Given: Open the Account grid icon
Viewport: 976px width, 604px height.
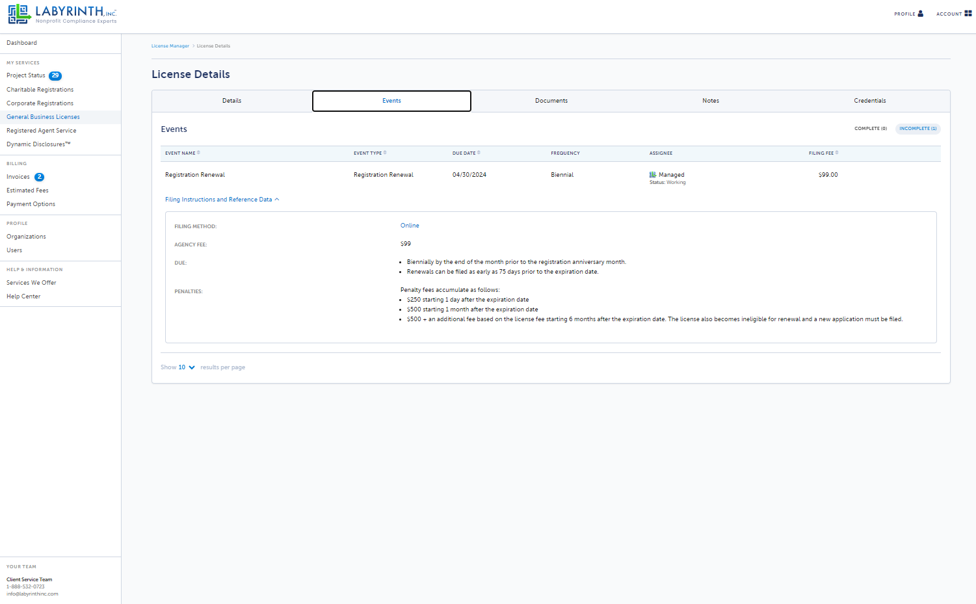Looking at the screenshot, I should (968, 14).
